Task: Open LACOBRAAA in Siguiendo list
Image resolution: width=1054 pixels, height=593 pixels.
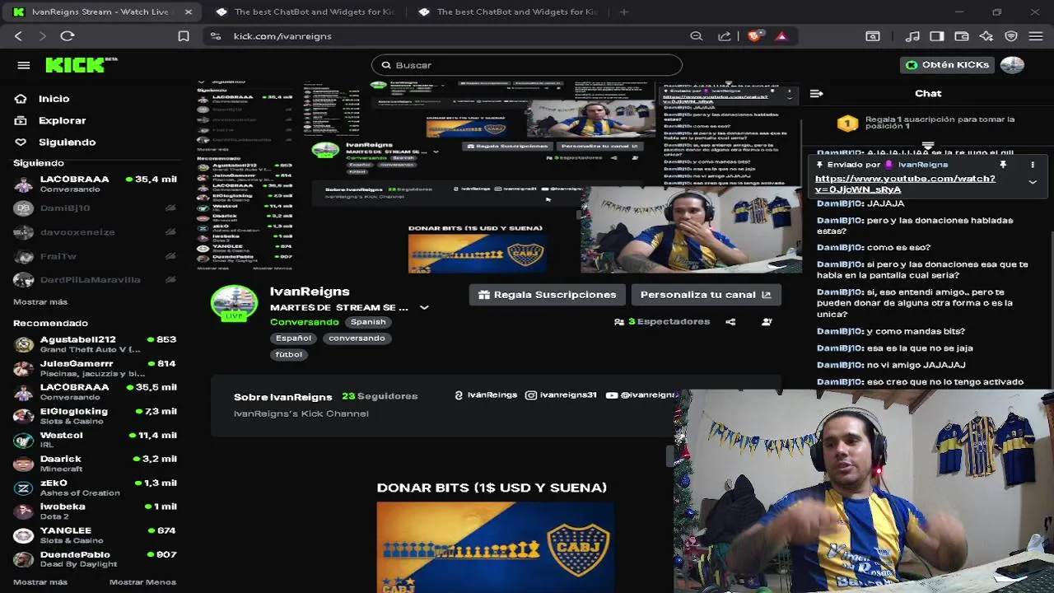Action: coord(95,184)
